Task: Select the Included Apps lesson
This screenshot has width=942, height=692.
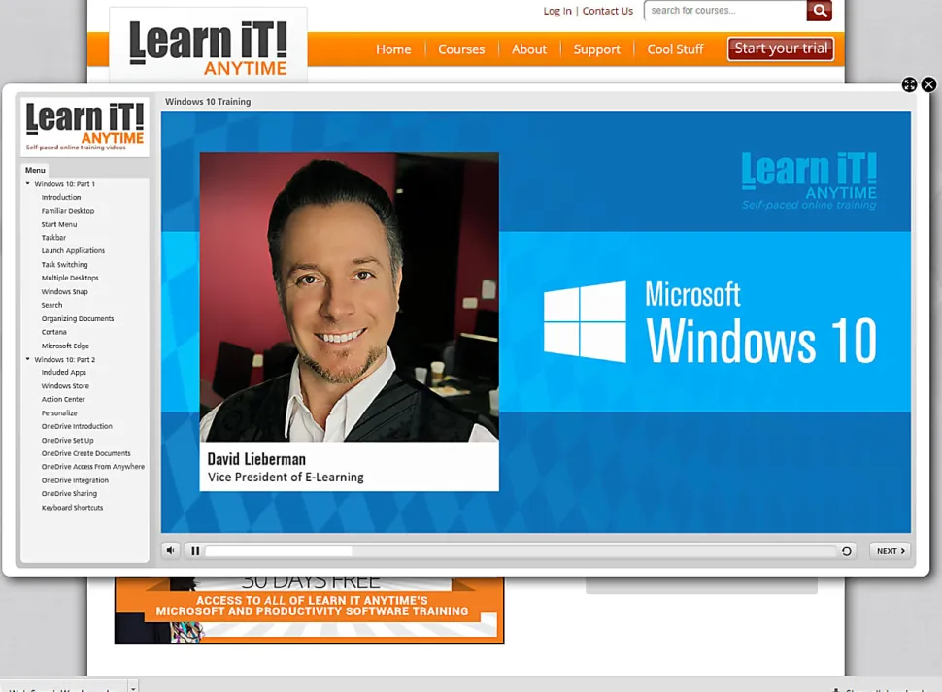Action: [64, 372]
